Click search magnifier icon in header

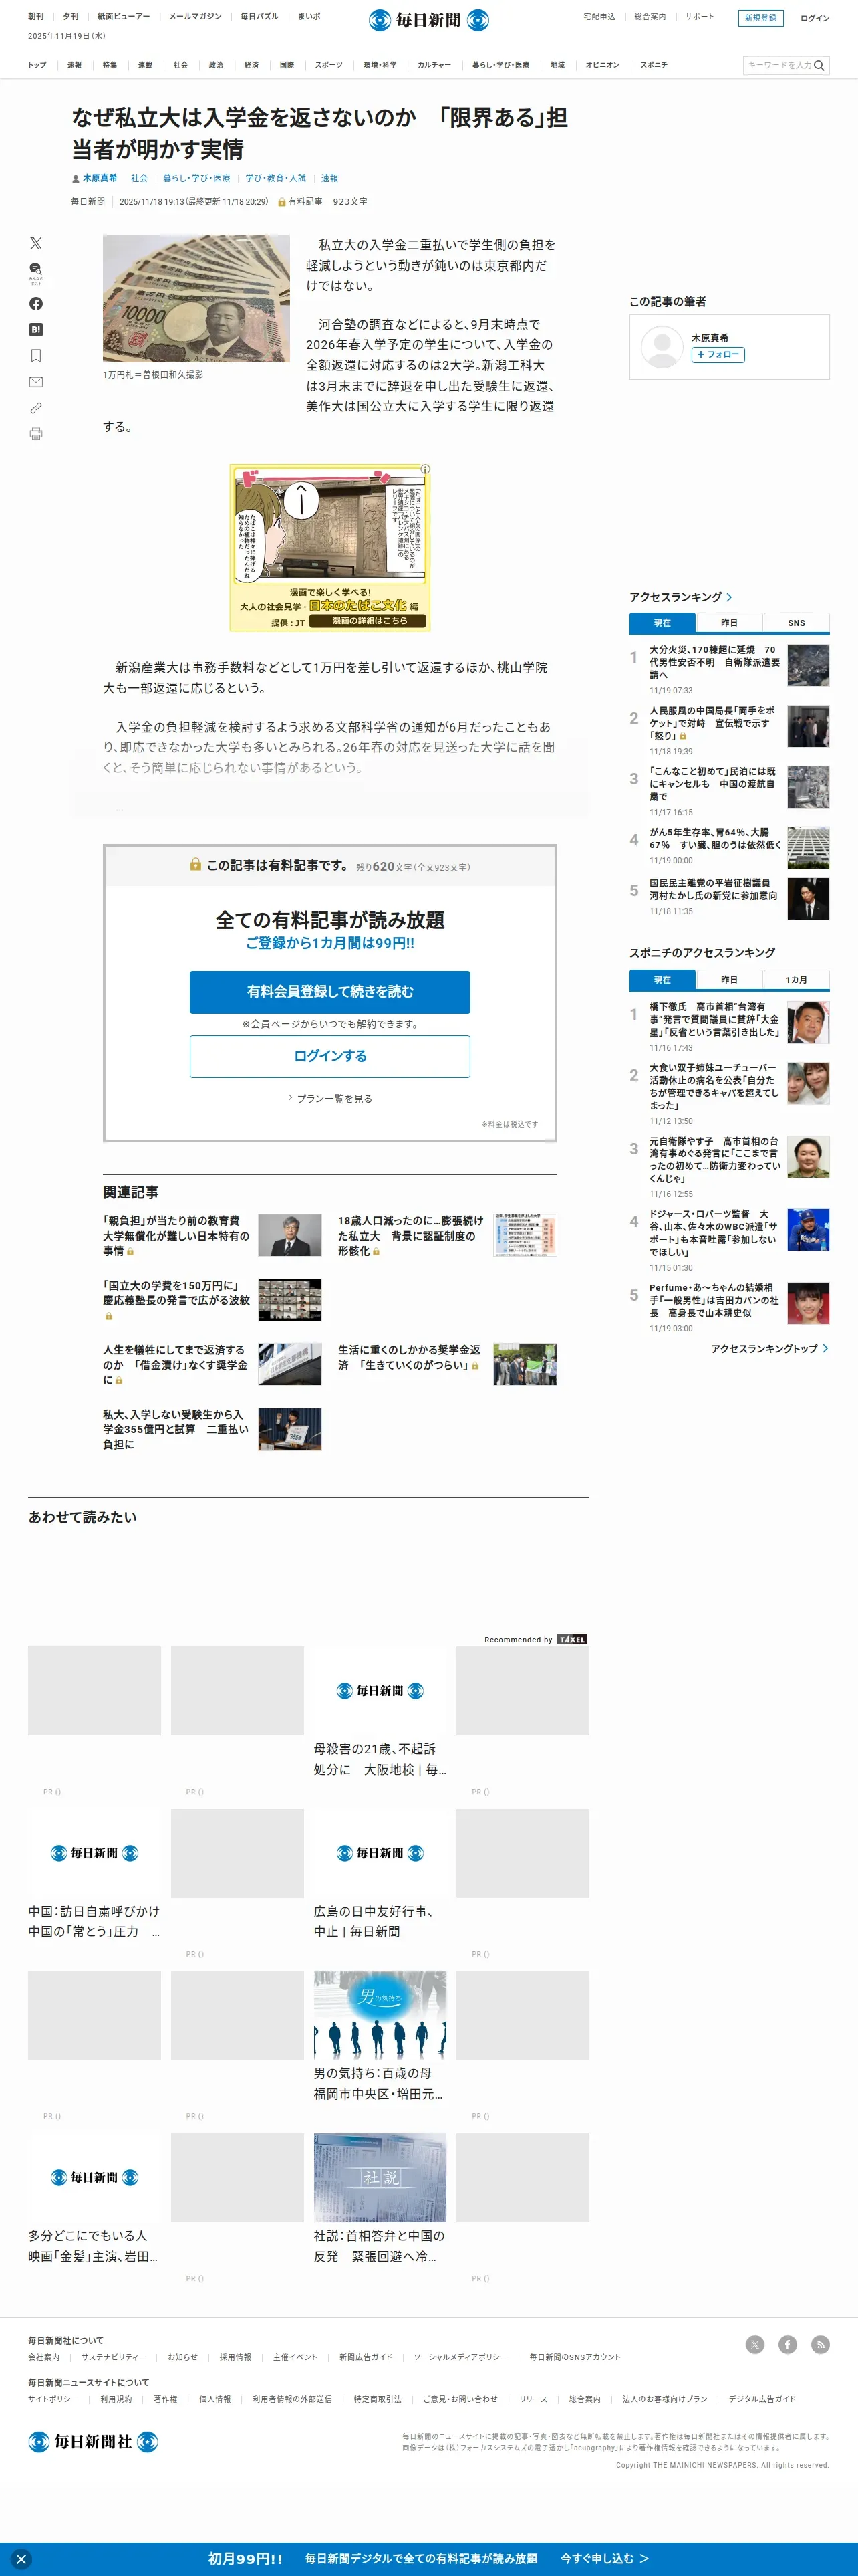click(819, 65)
